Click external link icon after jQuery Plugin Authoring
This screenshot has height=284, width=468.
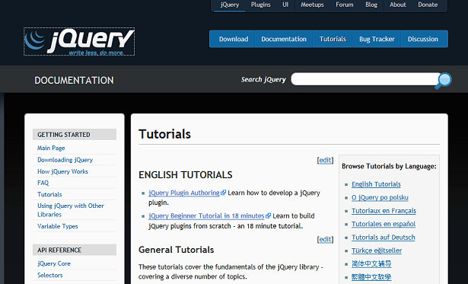click(223, 193)
